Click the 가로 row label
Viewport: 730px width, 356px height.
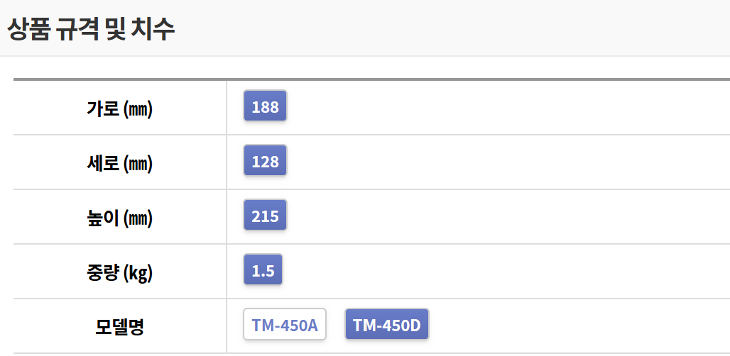(102, 109)
